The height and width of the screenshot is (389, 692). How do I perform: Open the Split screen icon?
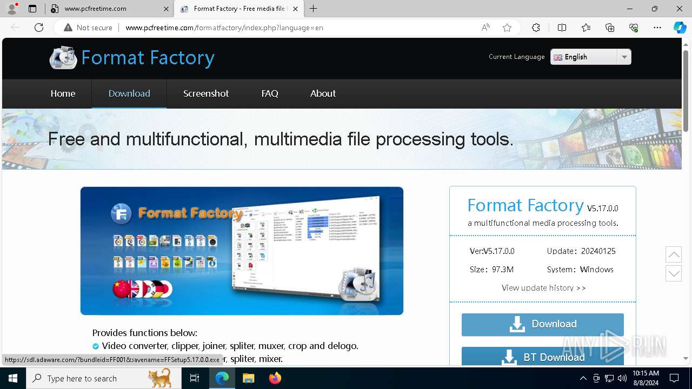tap(562, 28)
